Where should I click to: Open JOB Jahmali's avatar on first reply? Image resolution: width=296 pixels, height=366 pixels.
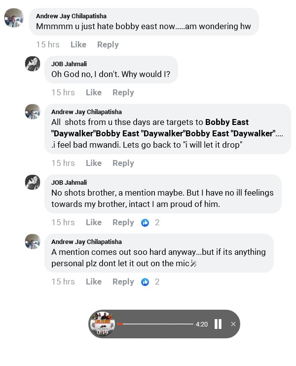(x=33, y=64)
